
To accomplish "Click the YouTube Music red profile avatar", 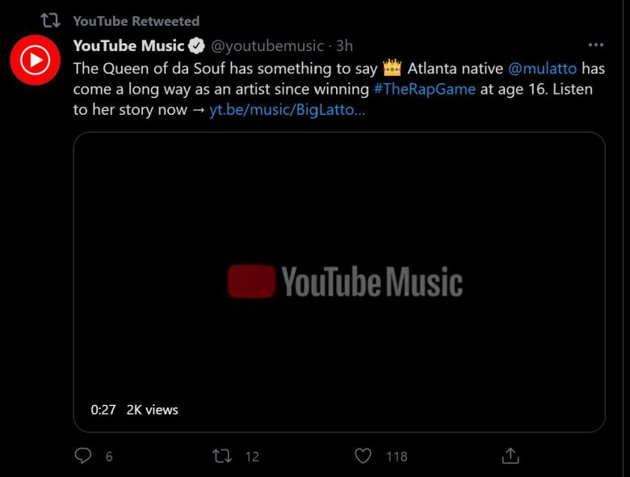I will pos(35,60).
